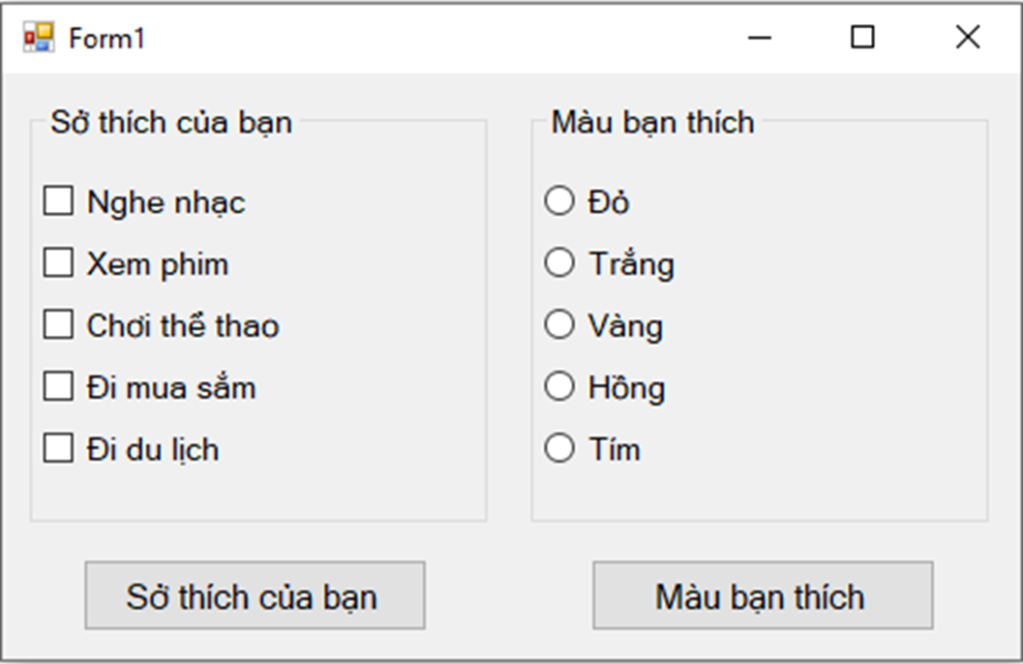Enable the Xem phim option
Image resolution: width=1023 pixels, height=664 pixels.
[56, 263]
